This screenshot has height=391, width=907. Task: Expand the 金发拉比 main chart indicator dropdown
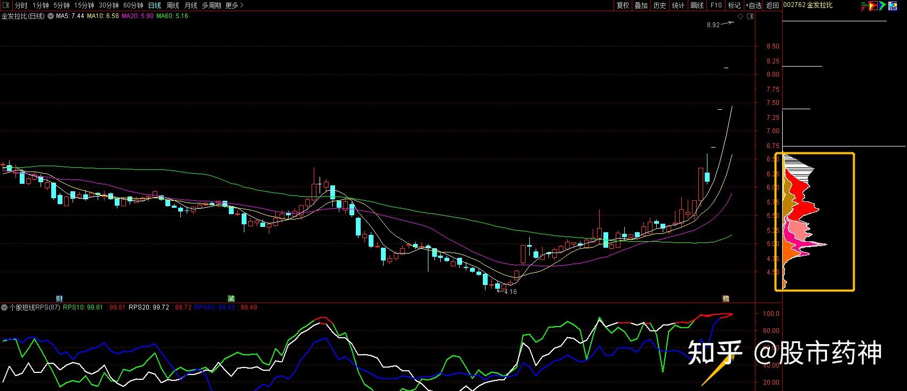51,16
